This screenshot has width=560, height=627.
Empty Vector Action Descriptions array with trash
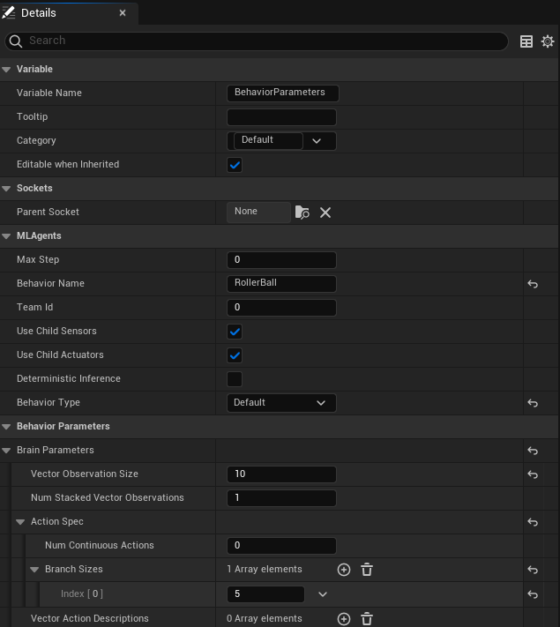367,618
